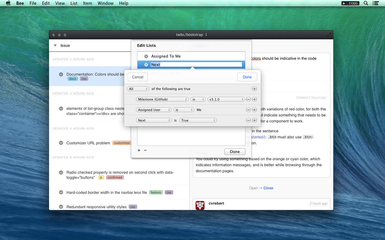Image resolution: width=385 pixels, height=240 pixels.
Task: Select Hard-coded border width in navbar.less issue
Action: [107, 192]
